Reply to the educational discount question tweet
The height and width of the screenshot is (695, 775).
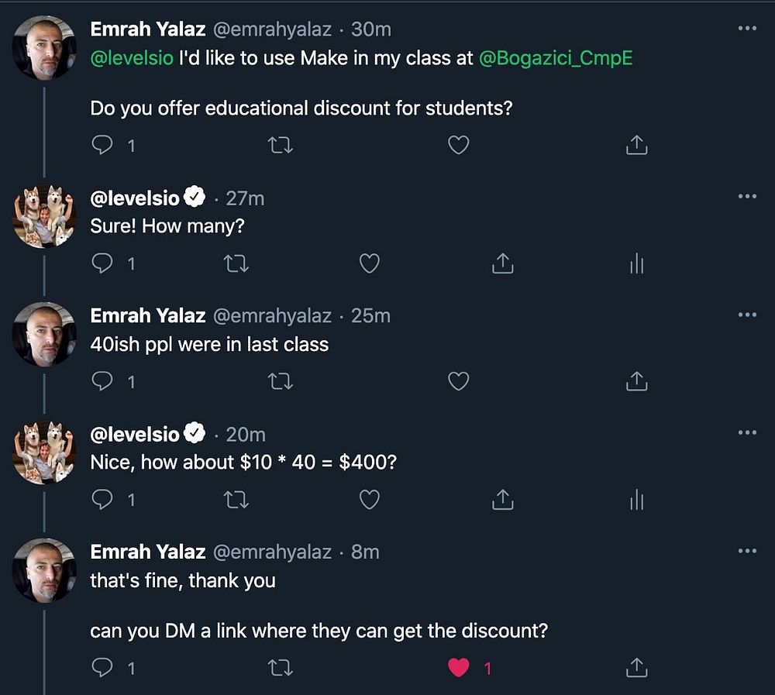(x=102, y=145)
